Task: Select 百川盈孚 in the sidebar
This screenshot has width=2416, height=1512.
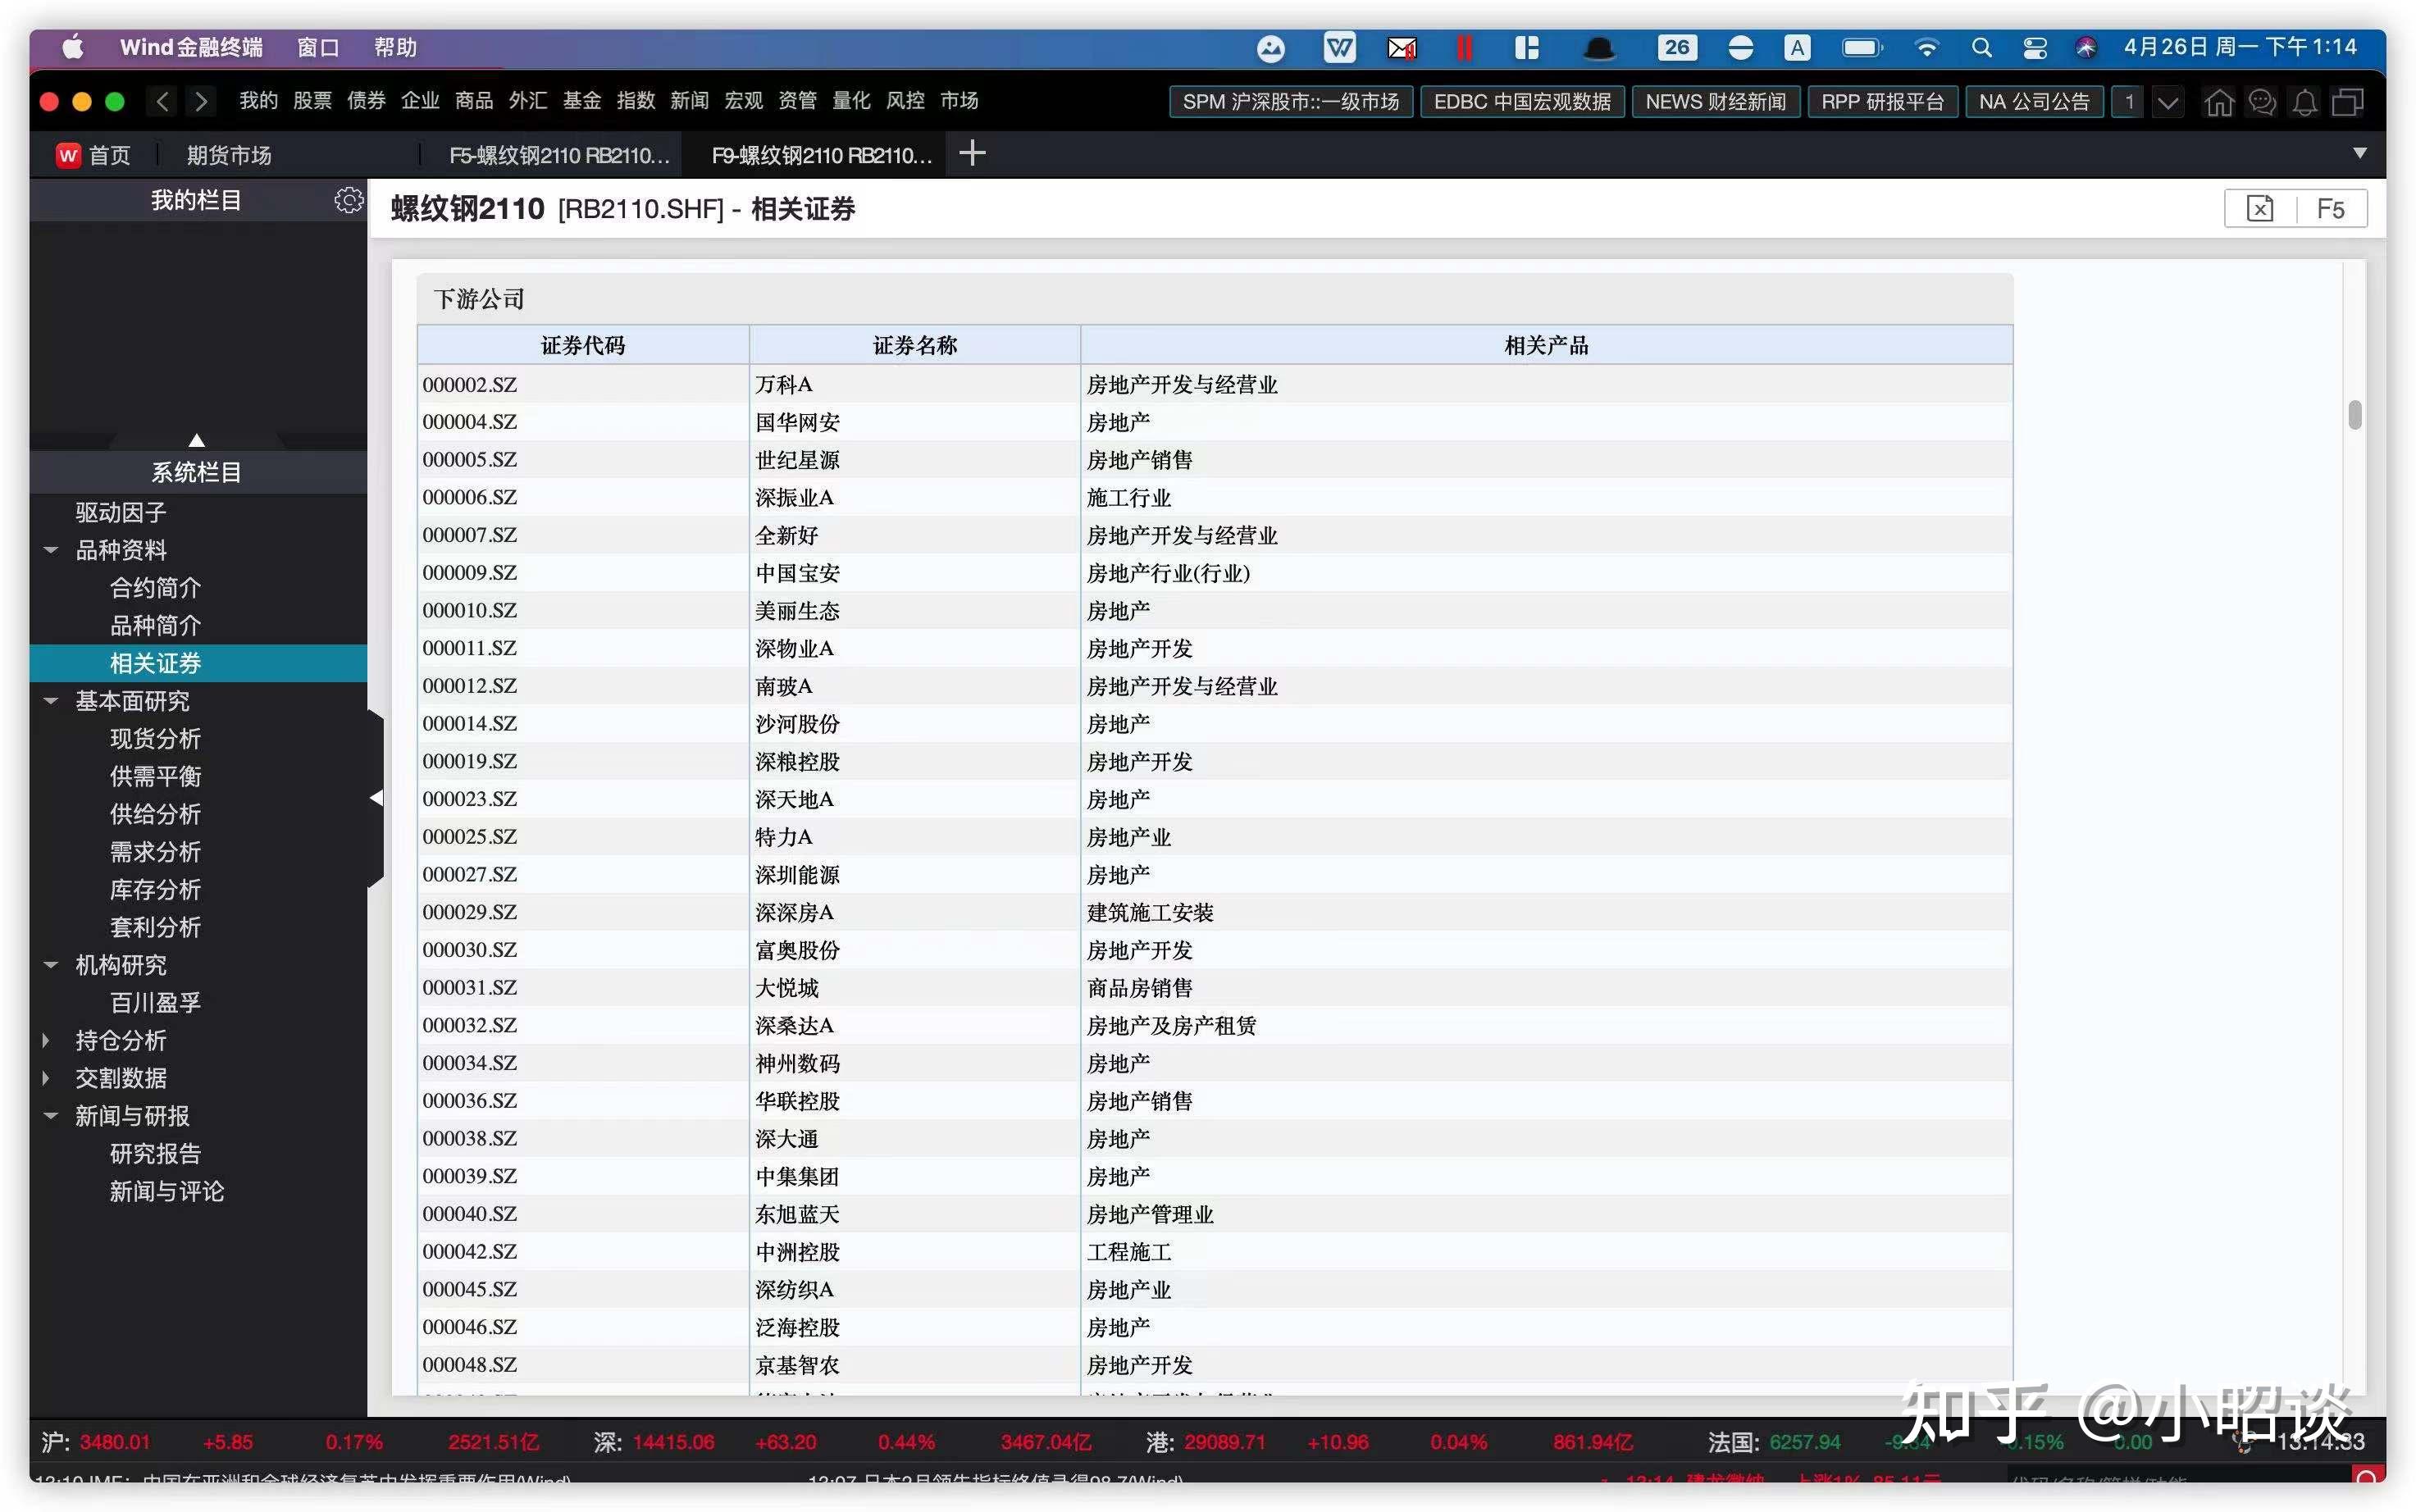Action: pyautogui.click(x=155, y=1003)
